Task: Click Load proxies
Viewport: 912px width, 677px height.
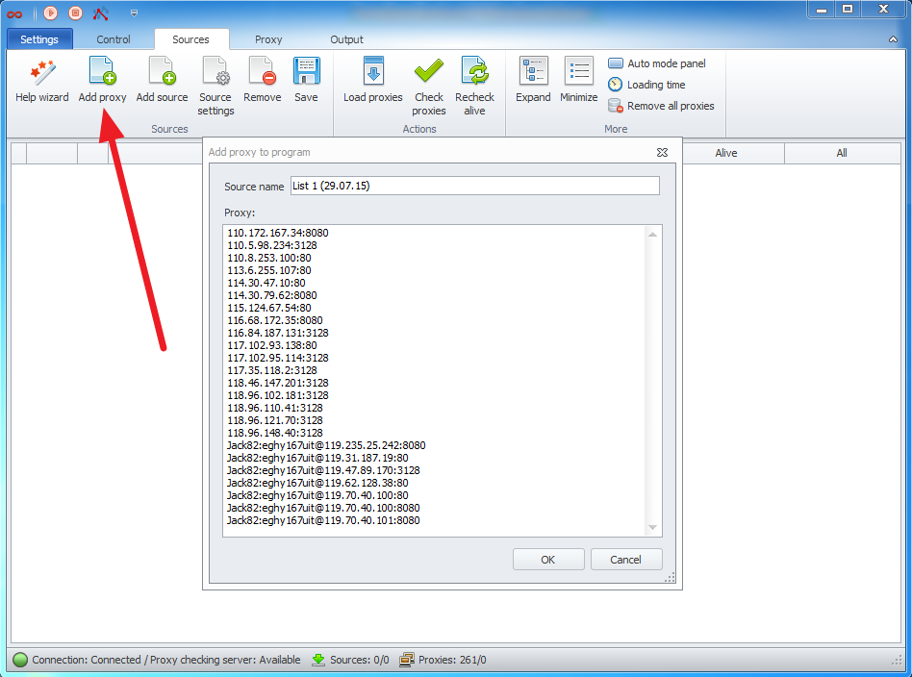Action: point(373,80)
